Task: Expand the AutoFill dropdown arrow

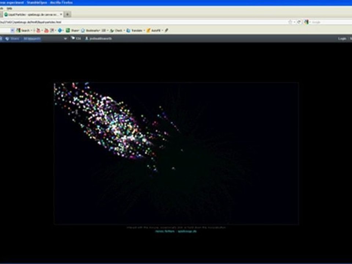Action: pyautogui.click(x=162, y=30)
